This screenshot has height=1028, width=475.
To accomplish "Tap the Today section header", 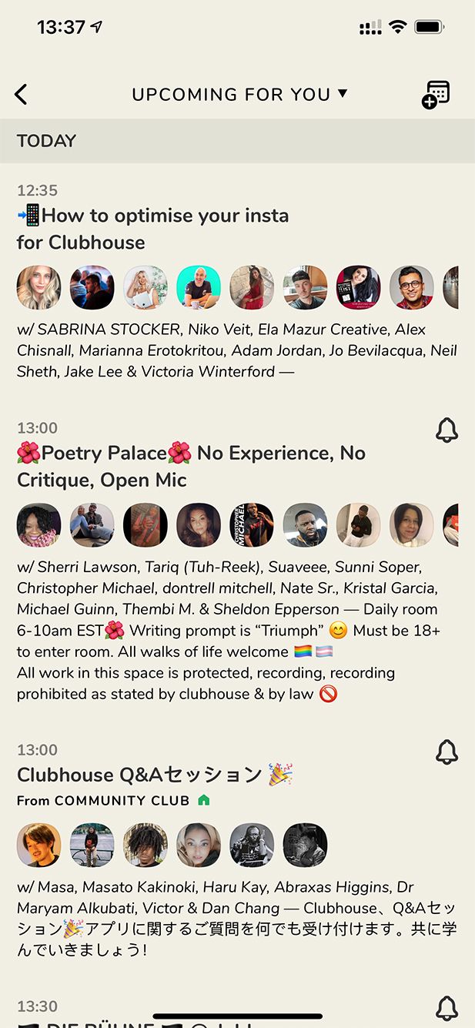I will click(47, 141).
